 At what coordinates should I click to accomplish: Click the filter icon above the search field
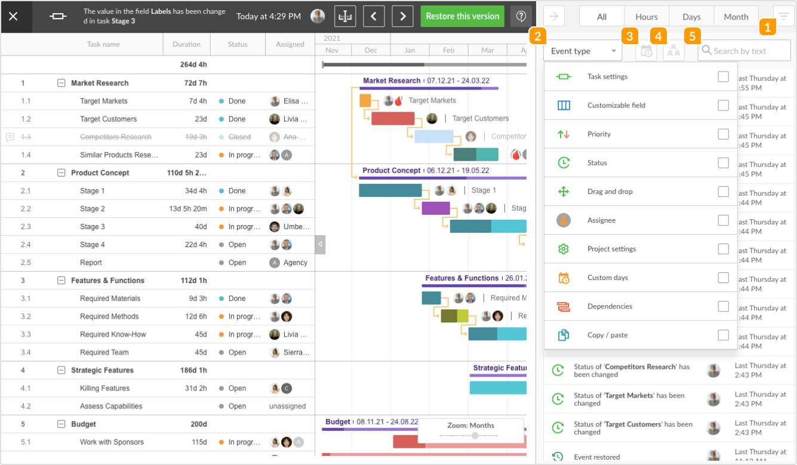784,16
